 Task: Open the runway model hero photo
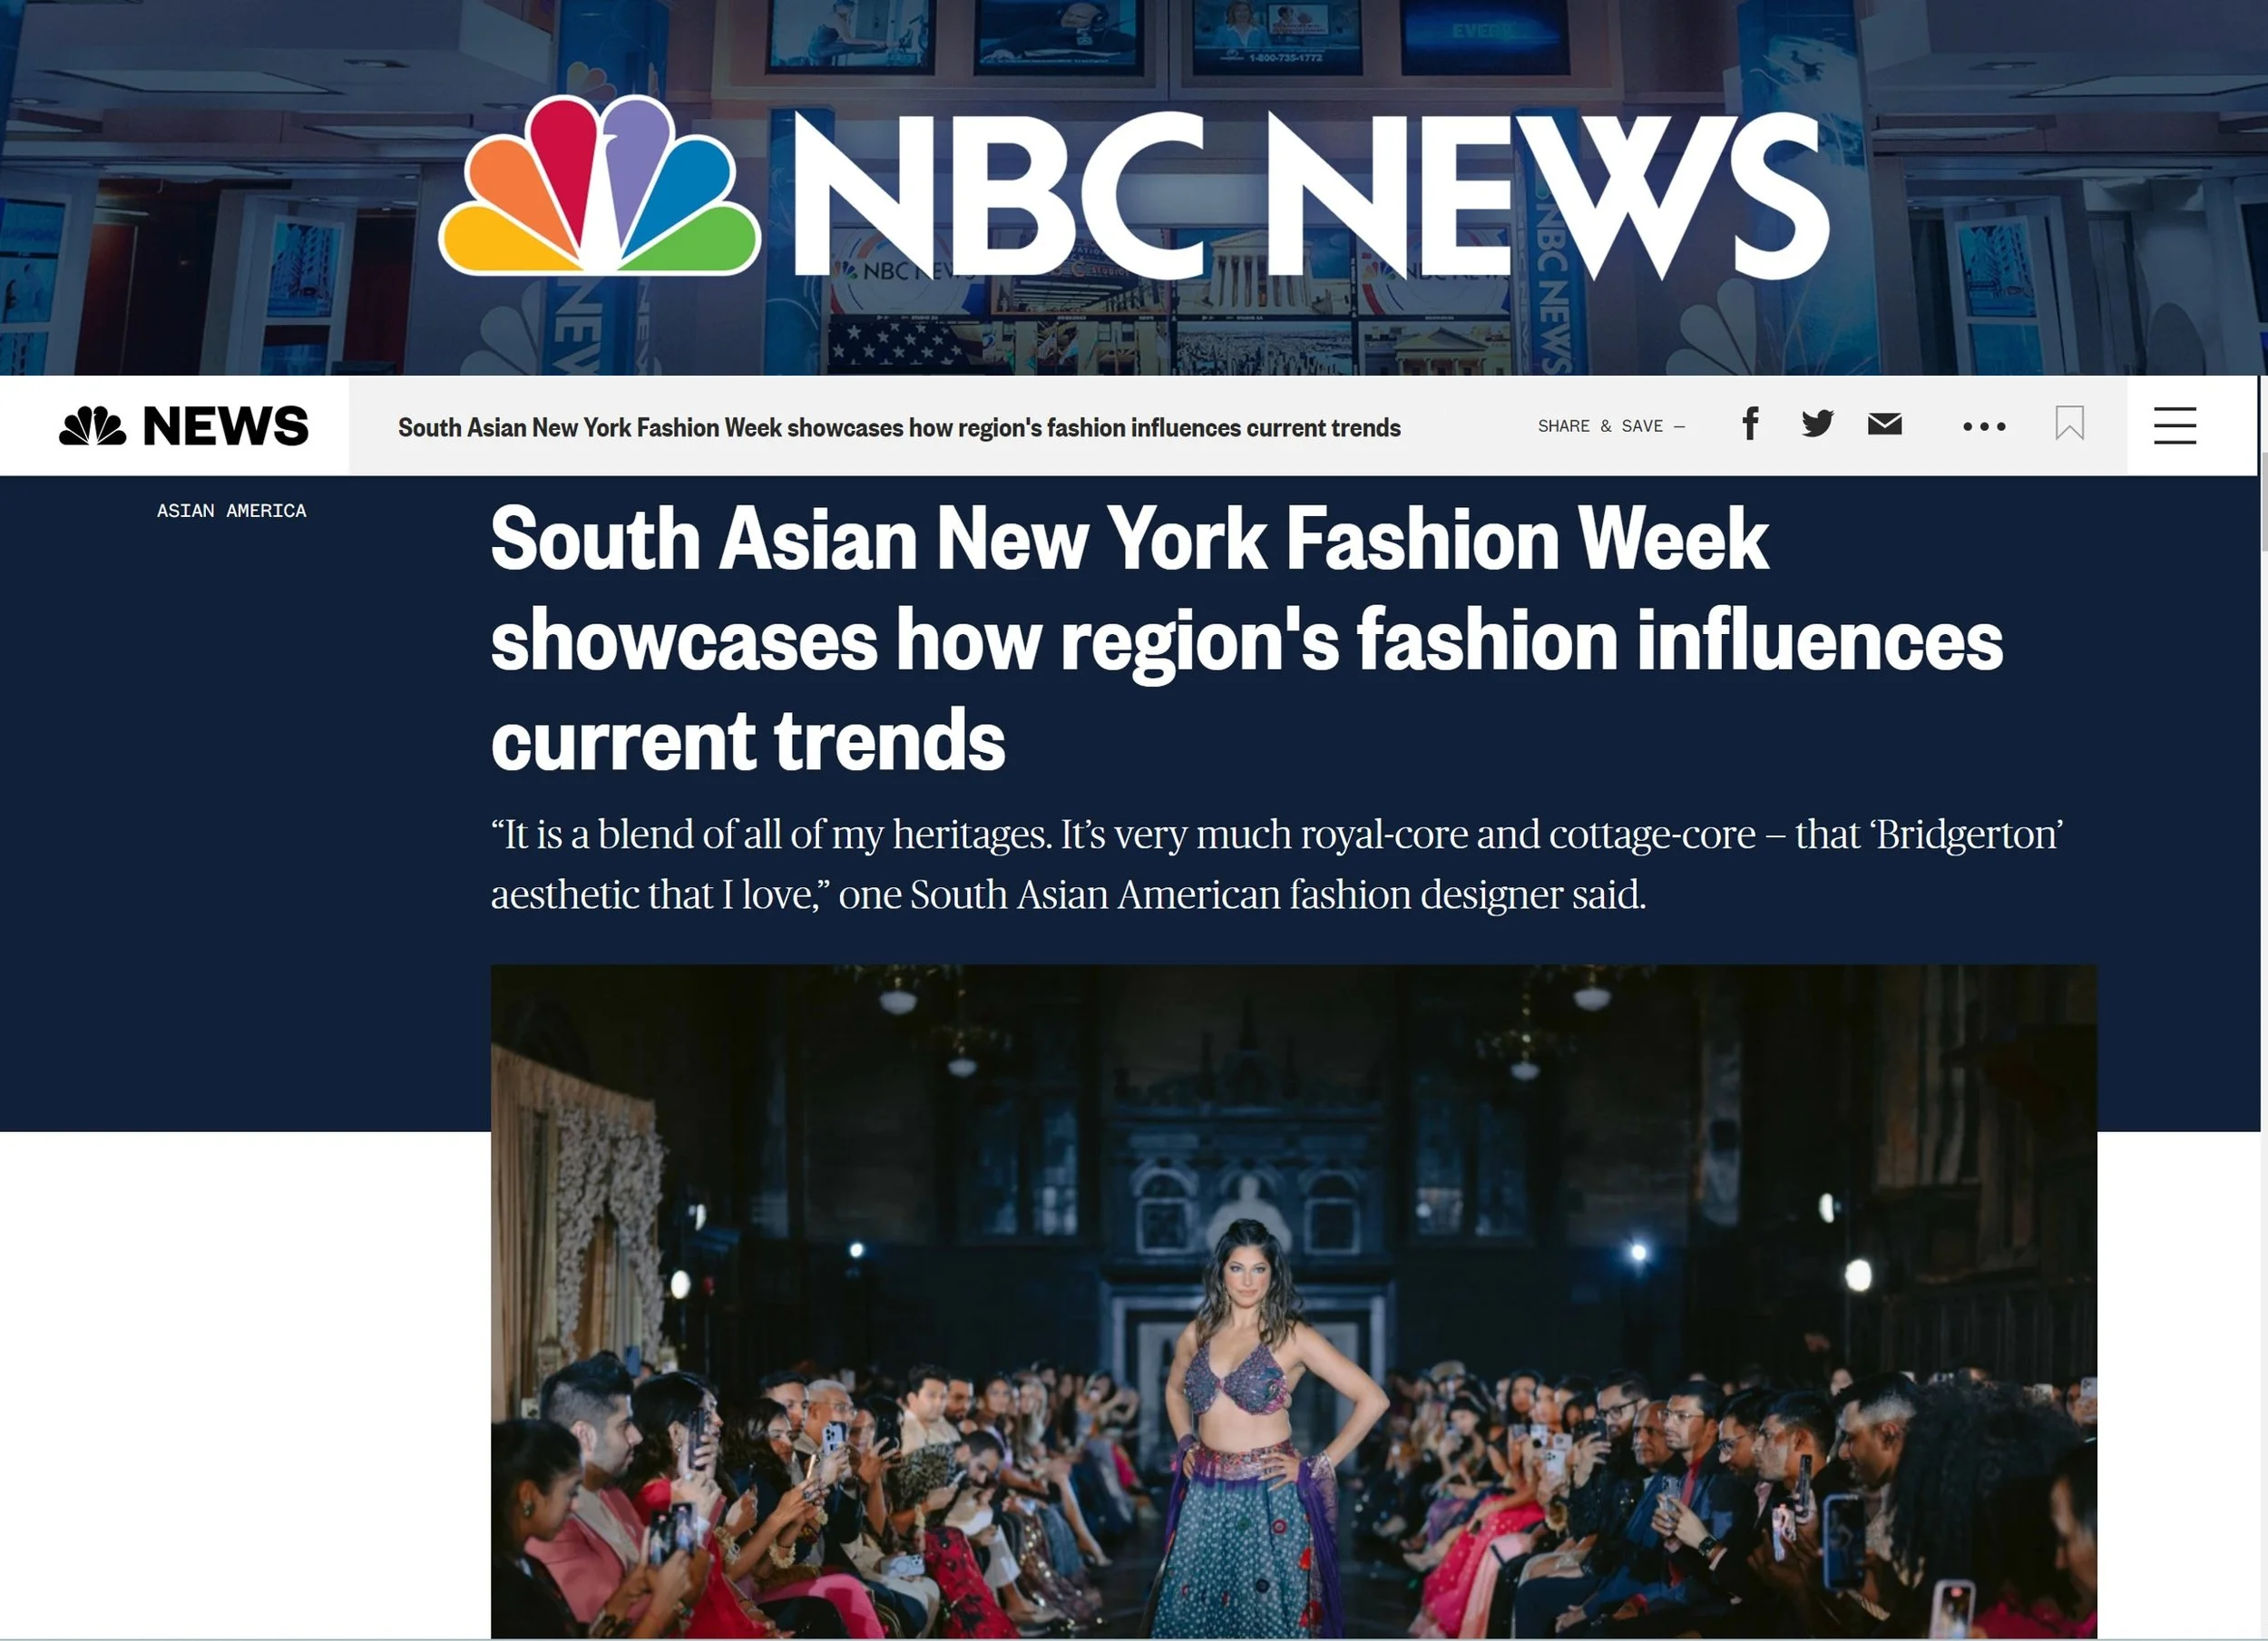coord(1293,1301)
